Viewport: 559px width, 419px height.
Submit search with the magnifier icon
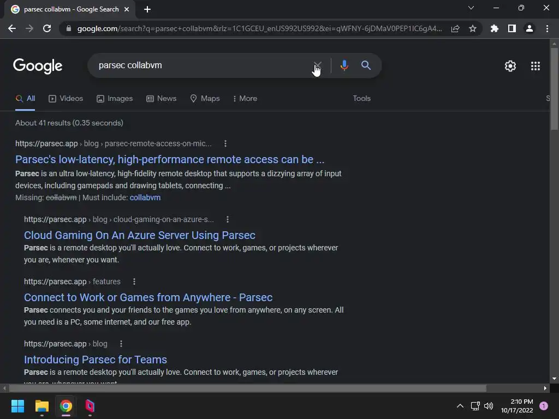[366, 65]
